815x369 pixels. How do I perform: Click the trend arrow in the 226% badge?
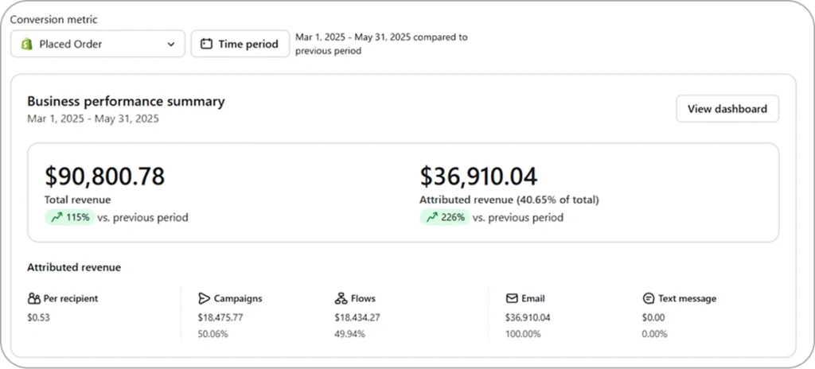point(431,217)
